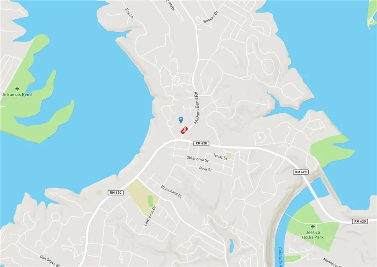377x267 pixels.
Task: Click the Texas St street label
Action: tap(220, 157)
